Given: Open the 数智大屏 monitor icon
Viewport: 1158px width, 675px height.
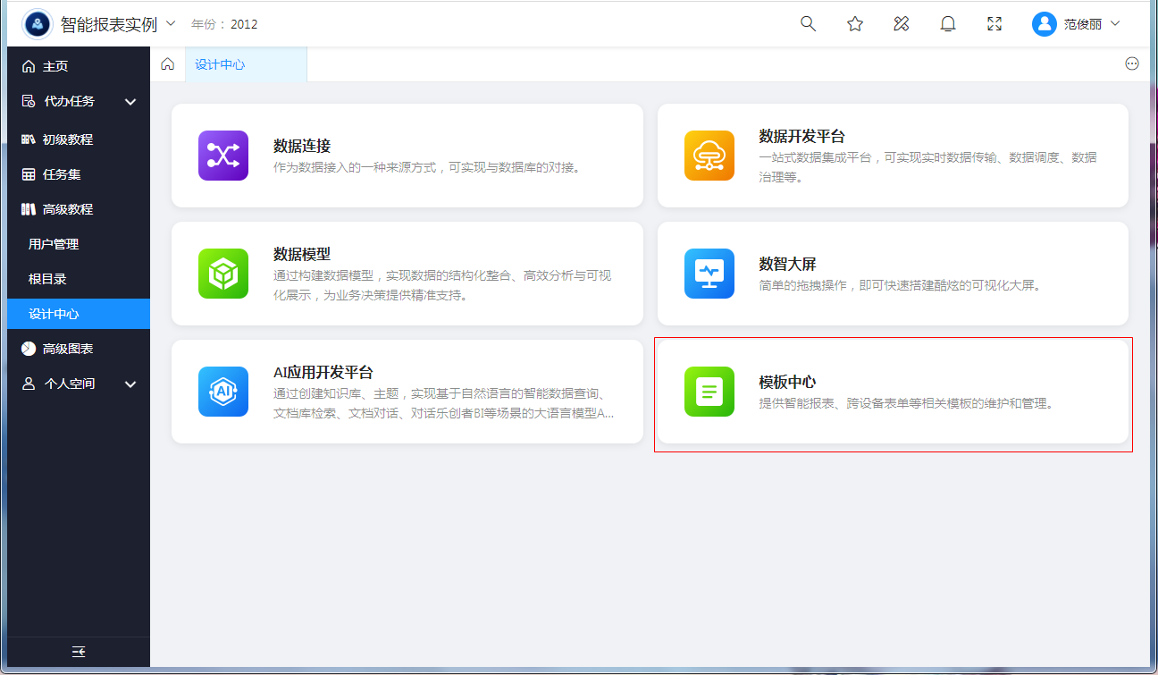Looking at the screenshot, I should tap(709, 274).
